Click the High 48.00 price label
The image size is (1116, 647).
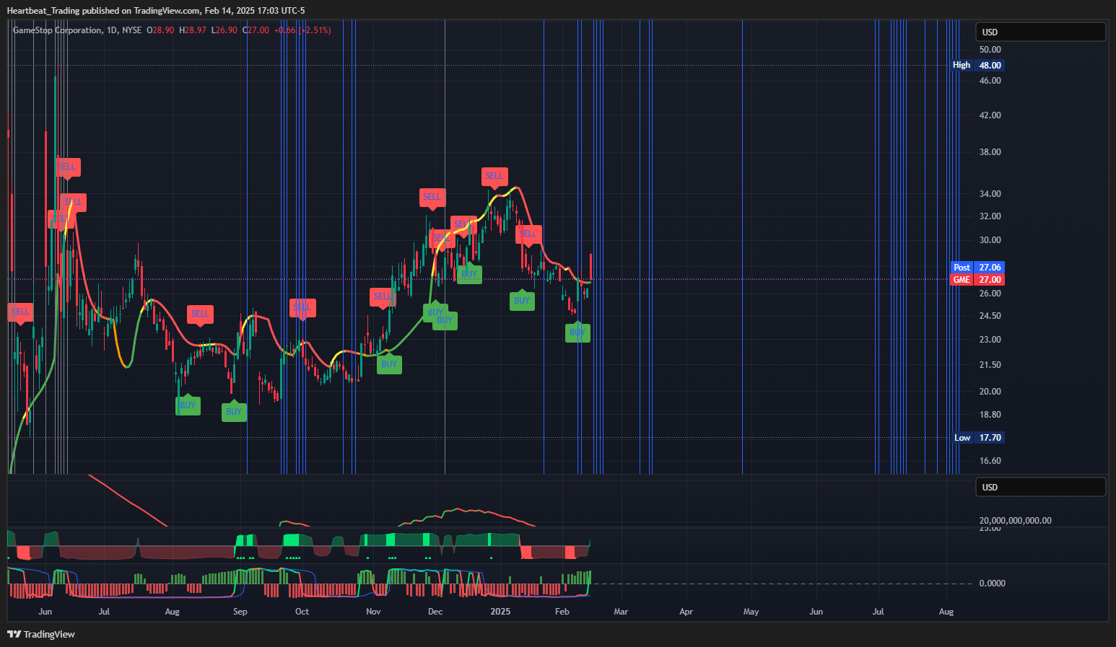click(977, 65)
